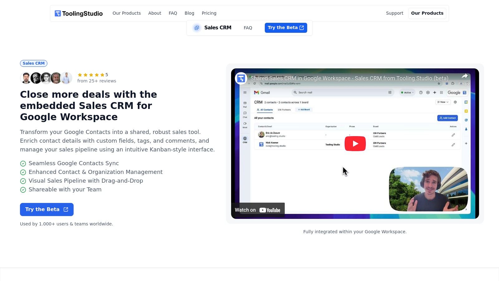499x281 pixels.
Task: Click the search filter sliders icon in the video's Gmail
Action: point(390,92)
